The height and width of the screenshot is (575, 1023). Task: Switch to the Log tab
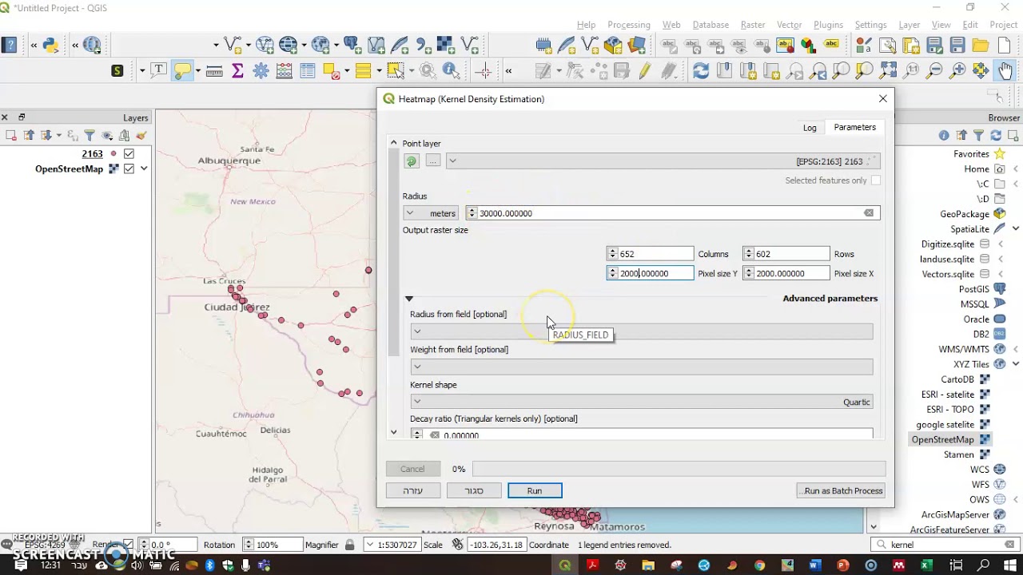point(810,128)
